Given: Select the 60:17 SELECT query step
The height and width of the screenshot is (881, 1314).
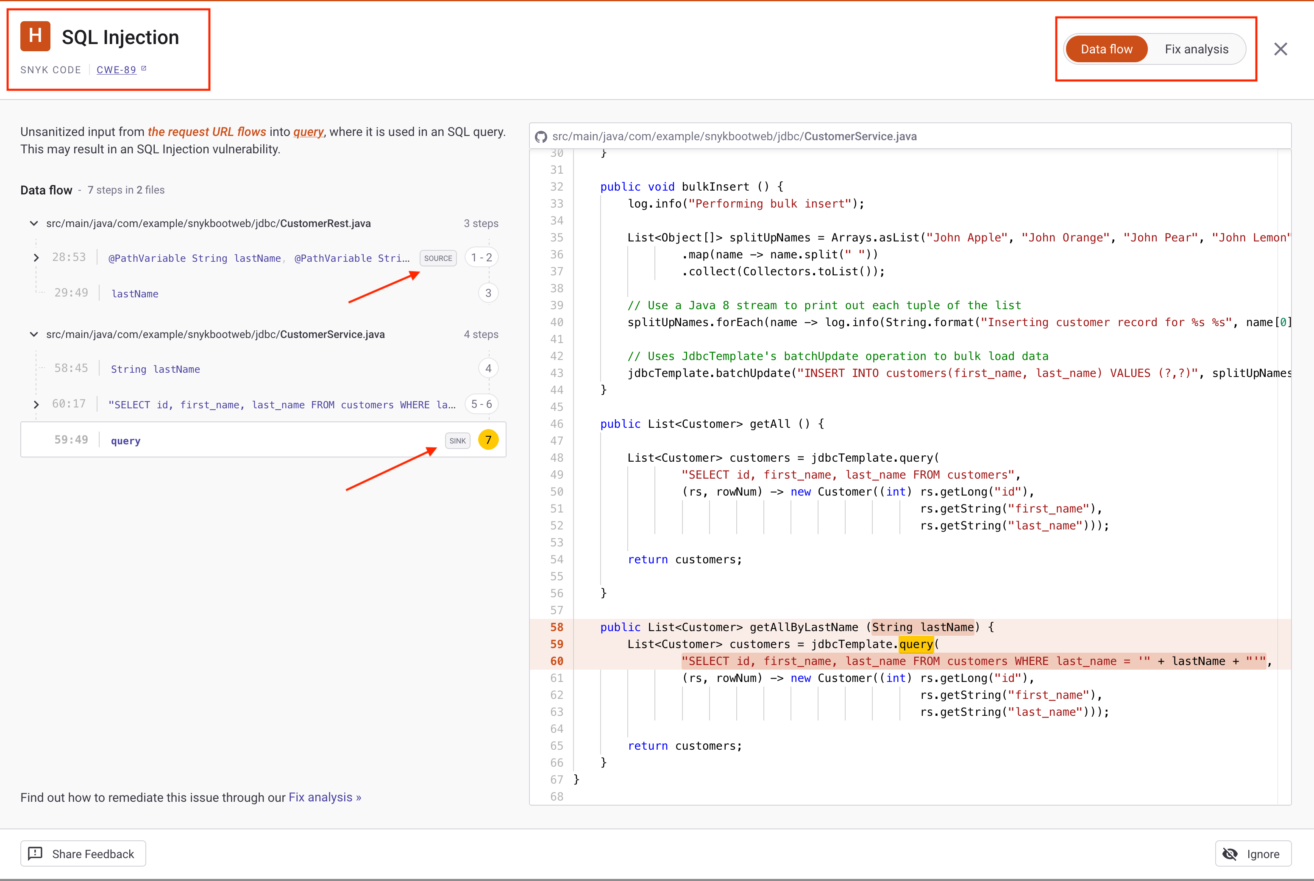Looking at the screenshot, I should (x=263, y=404).
